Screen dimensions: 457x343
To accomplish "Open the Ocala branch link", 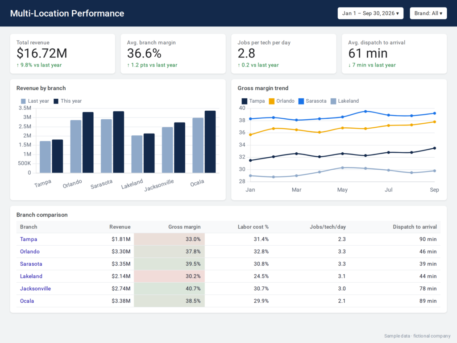I will click(x=27, y=301).
